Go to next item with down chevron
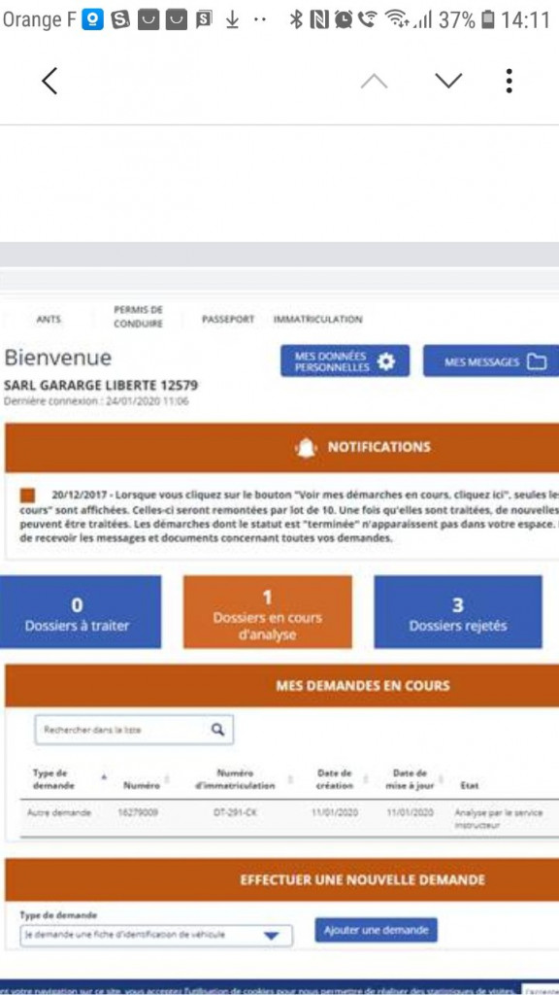This screenshot has width=559, height=995. [x=448, y=81]
